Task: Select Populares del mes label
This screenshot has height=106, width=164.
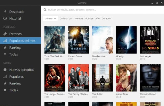Action: (22, 41)
